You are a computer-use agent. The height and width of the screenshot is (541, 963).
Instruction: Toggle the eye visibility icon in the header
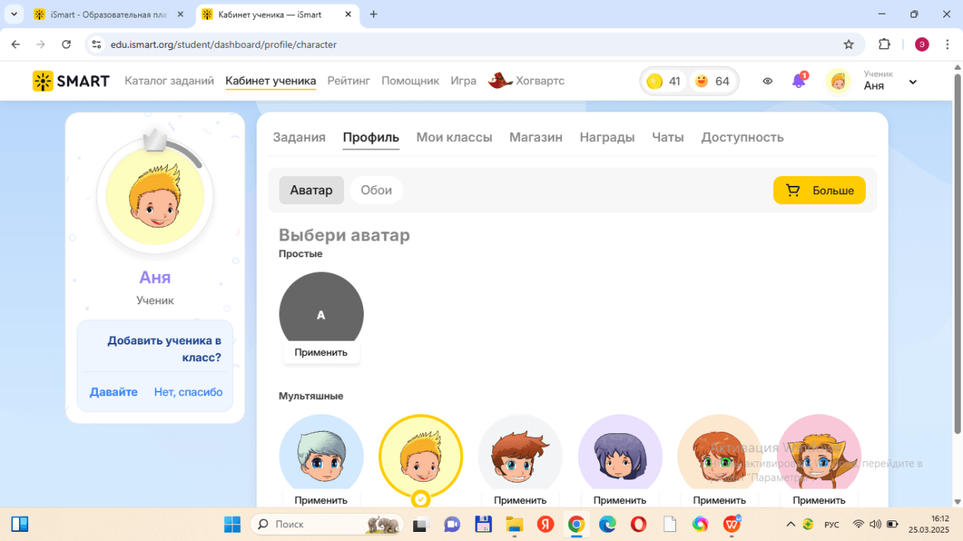tap(767, 81)
